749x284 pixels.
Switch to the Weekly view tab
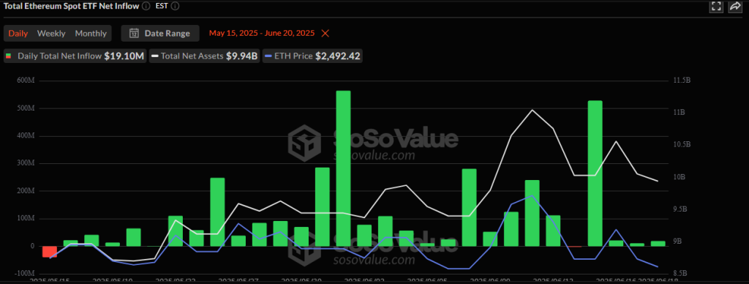click(x=51, y=34)
